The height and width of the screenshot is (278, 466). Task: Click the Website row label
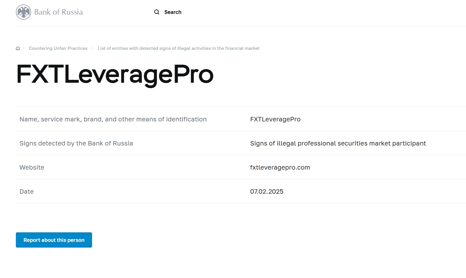pos(32,167)
